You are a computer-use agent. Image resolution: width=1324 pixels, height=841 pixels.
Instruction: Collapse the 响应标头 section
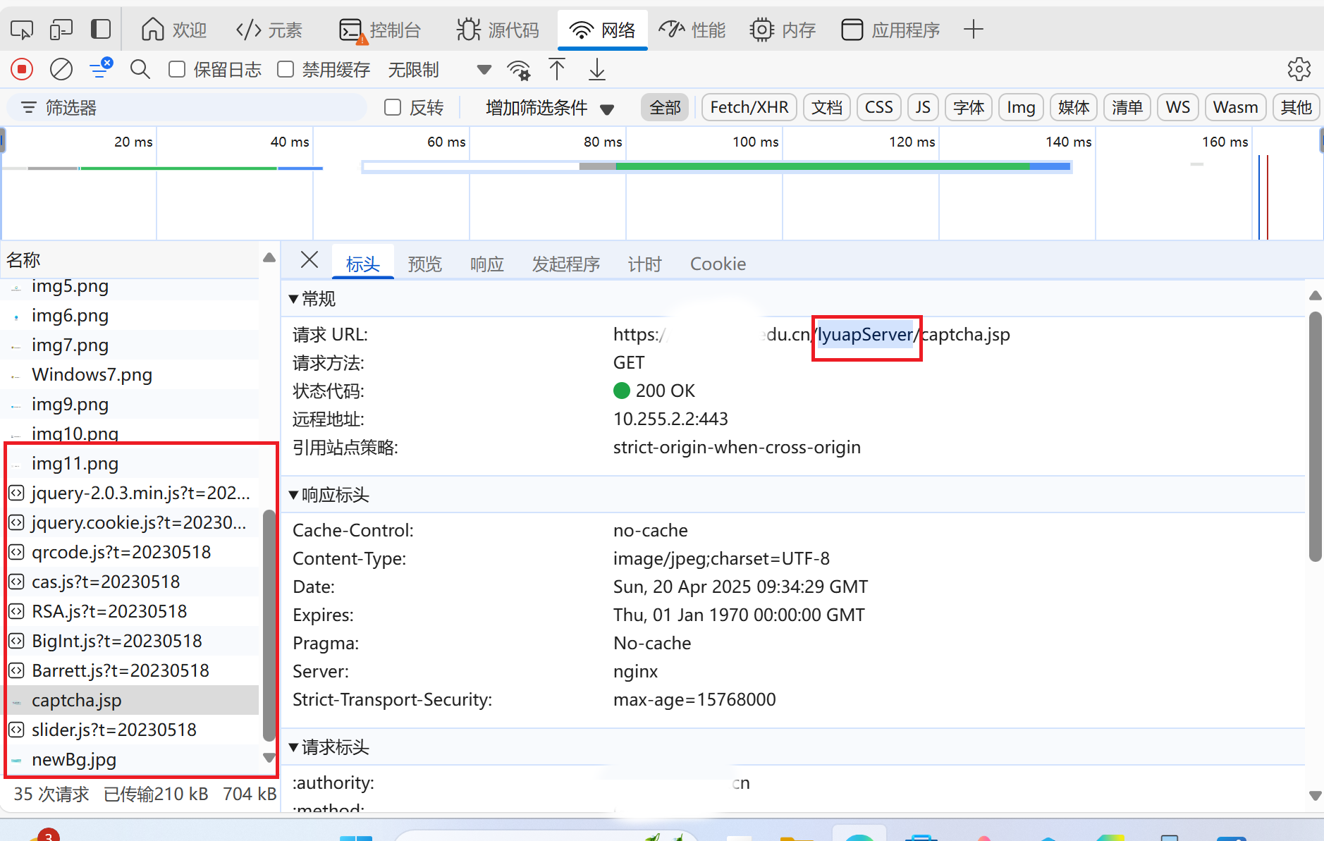pos(295,495)
